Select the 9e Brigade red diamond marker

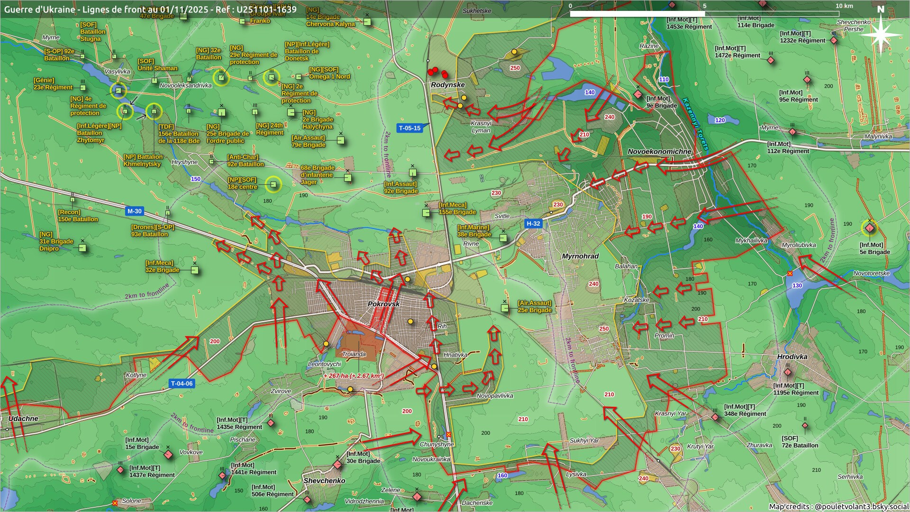tap(638, 94)
